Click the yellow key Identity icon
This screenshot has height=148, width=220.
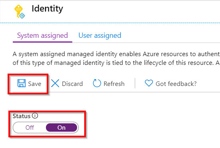click(20, 12)
